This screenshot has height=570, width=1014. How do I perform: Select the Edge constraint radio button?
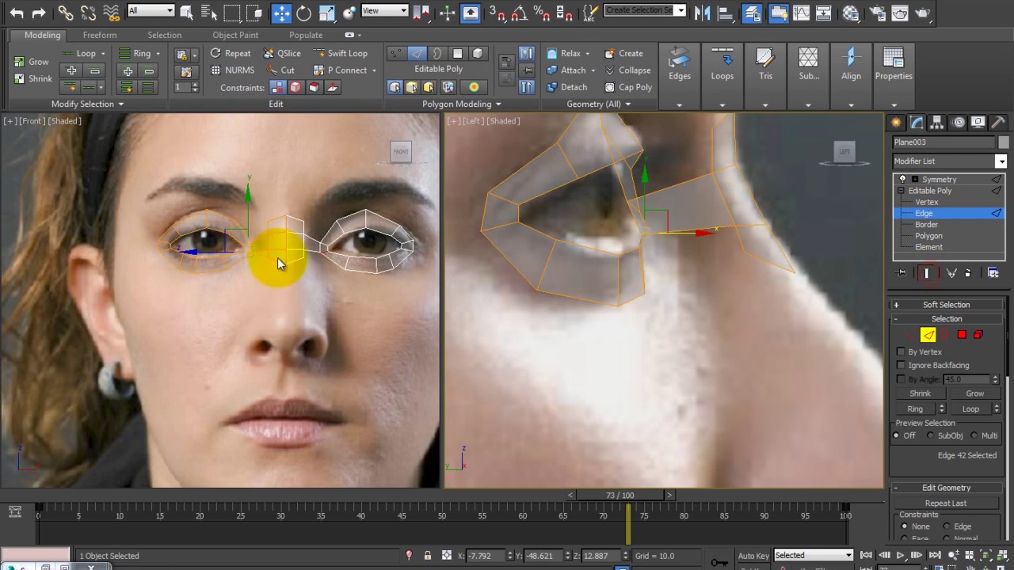(x=947, y=526)
